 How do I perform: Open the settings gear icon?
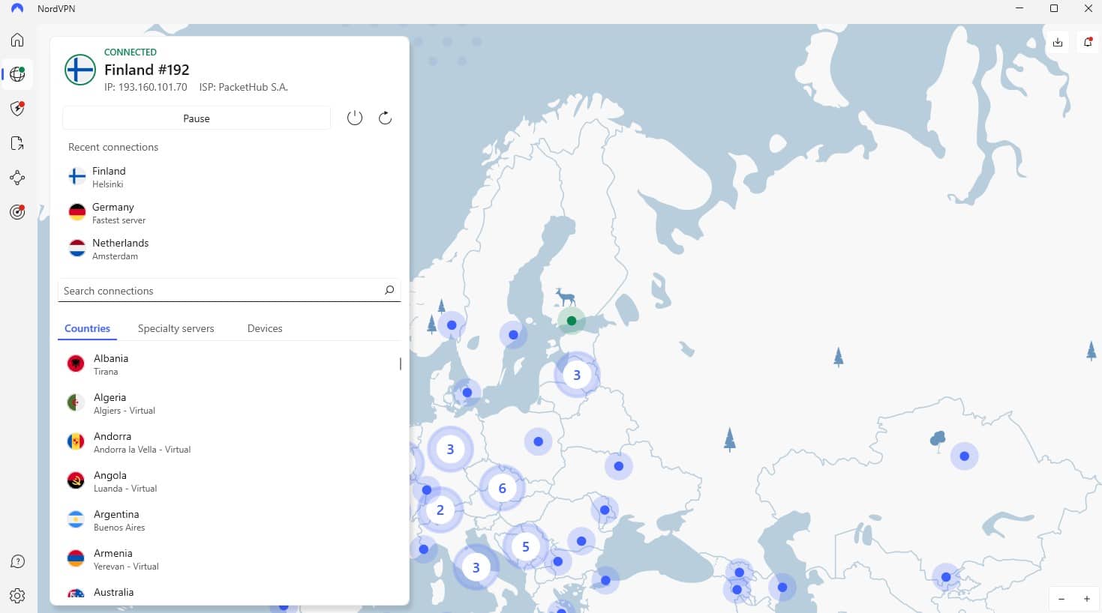17,596
